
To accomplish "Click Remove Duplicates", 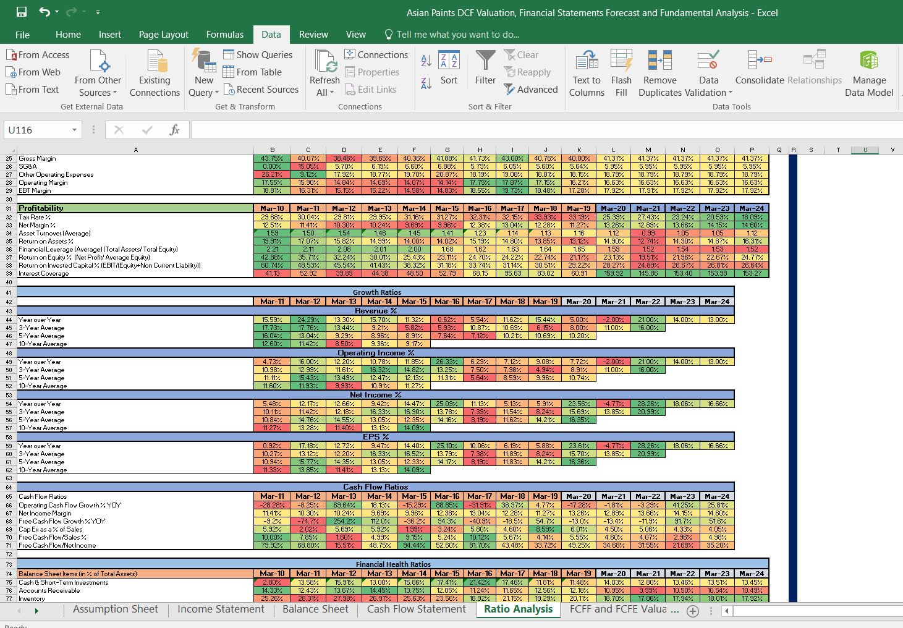I will pos(659,73).
